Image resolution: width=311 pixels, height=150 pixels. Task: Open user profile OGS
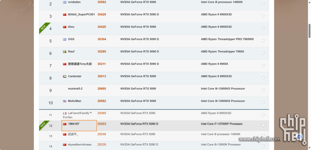click(x=71, y=39)
